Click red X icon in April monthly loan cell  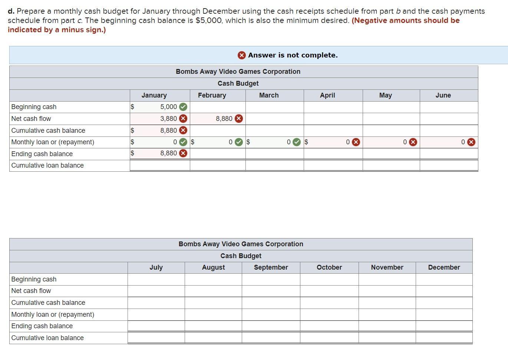coord(356,142)
